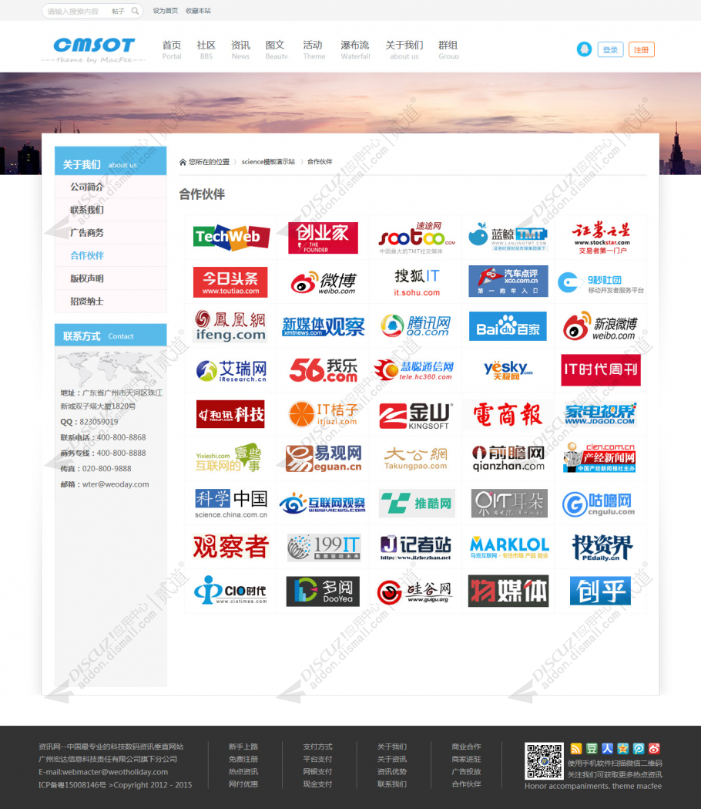Open the 多阅 DooYea logo
This screenshot has height=809, width=701.
point(324,592)
